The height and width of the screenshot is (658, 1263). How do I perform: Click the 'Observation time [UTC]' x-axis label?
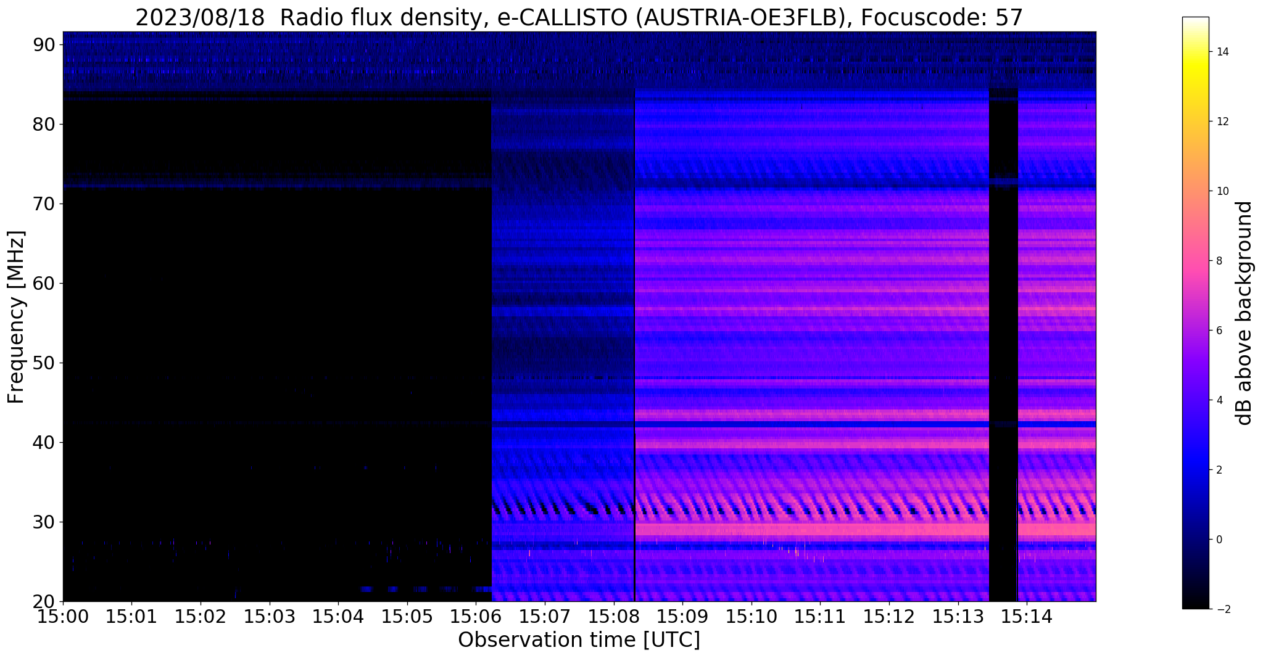[579, 640]
